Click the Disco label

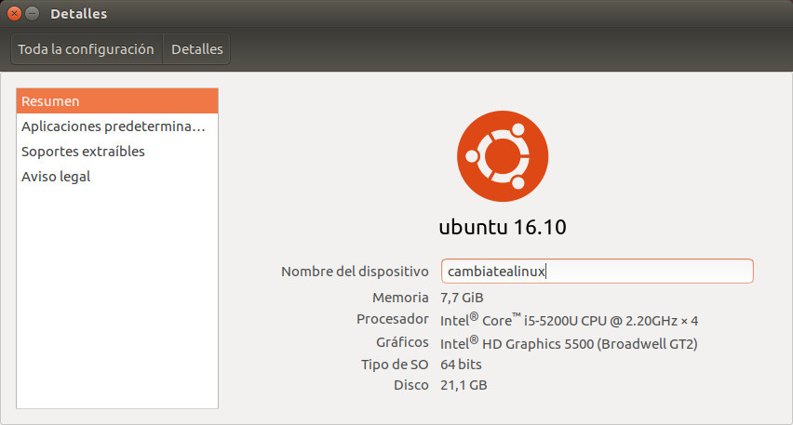coord(411,385)
